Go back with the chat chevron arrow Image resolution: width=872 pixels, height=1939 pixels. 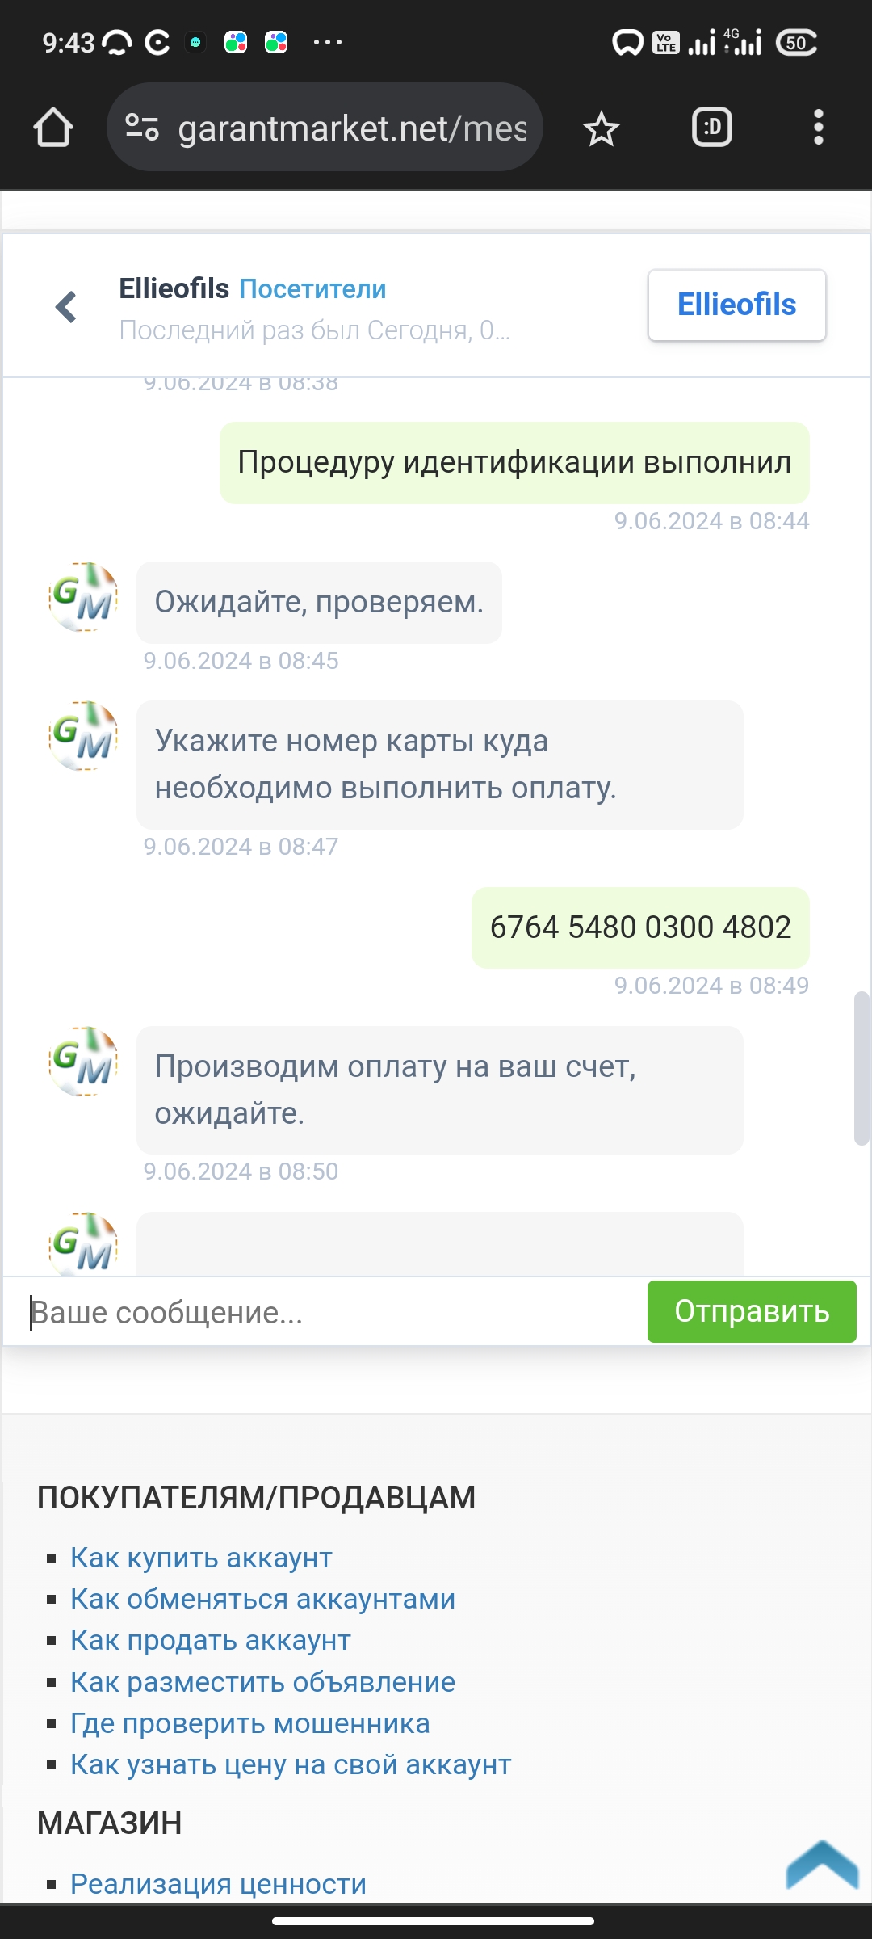click(66, 307)
